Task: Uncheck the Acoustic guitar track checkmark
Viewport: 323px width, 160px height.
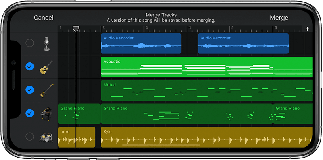Action: (29, 66)
